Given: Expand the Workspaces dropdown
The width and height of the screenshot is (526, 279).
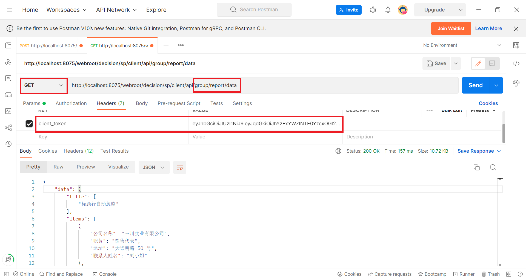Looking at the screenshot, I should coord(67,10).
